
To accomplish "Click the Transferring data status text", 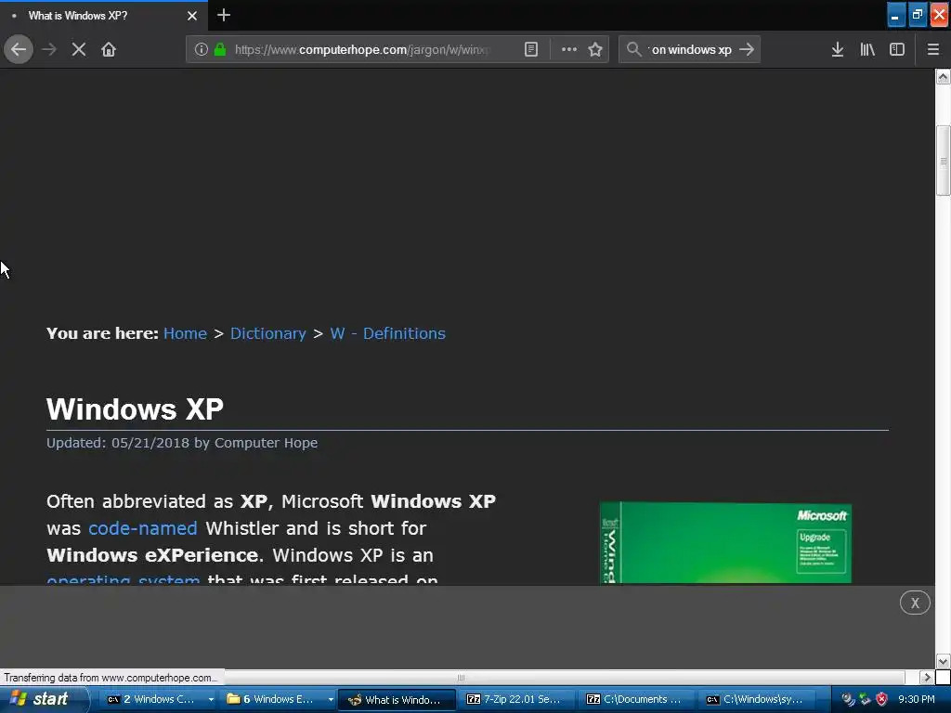I will click(111, 677).
